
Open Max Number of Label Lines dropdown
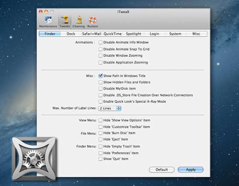pos(110,108)
